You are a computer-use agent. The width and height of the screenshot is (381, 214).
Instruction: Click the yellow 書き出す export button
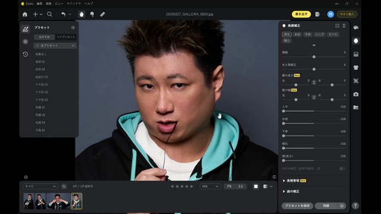click(x=301, y=14)
